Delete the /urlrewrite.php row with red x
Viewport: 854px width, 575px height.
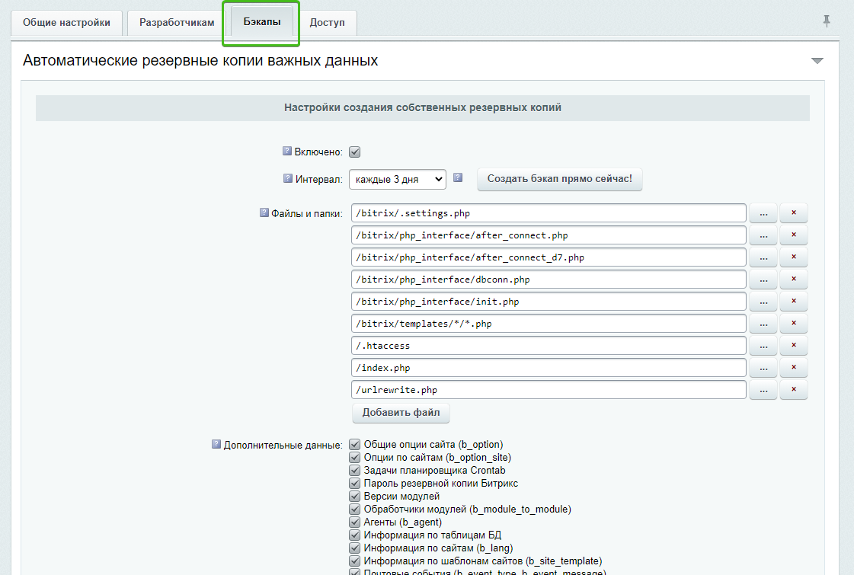(x=794, y=390)
